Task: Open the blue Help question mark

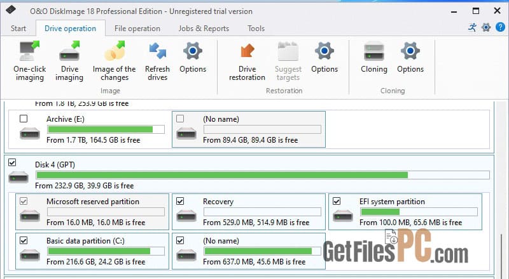Action: point(500,27)
